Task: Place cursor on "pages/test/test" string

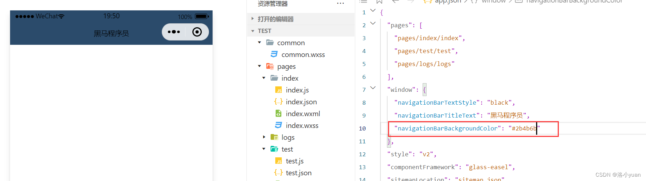Action: pos(424,51)
